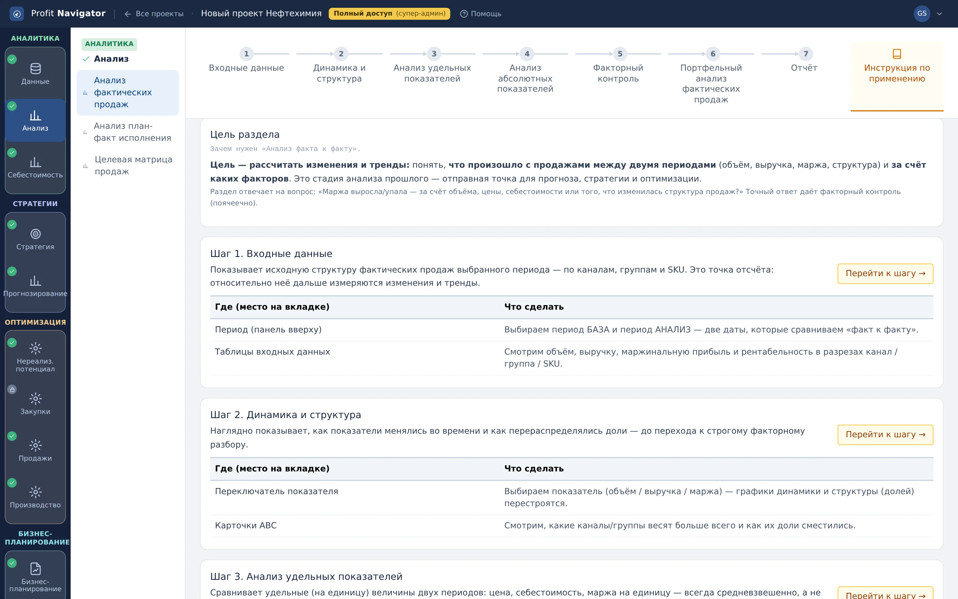
Task: Expand the GS user account chevron
Action: click(939, 14)
